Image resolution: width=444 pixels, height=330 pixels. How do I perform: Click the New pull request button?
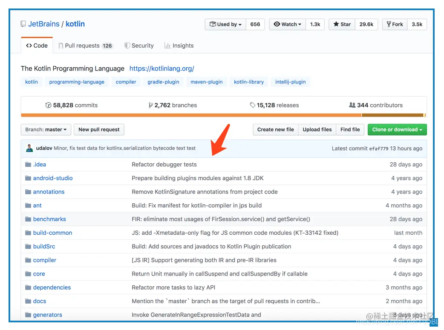click(x=99, y=129)
